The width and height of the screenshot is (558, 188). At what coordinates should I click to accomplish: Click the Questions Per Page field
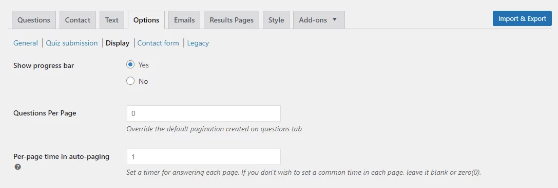pyautogui.click(x=204, y=113)
